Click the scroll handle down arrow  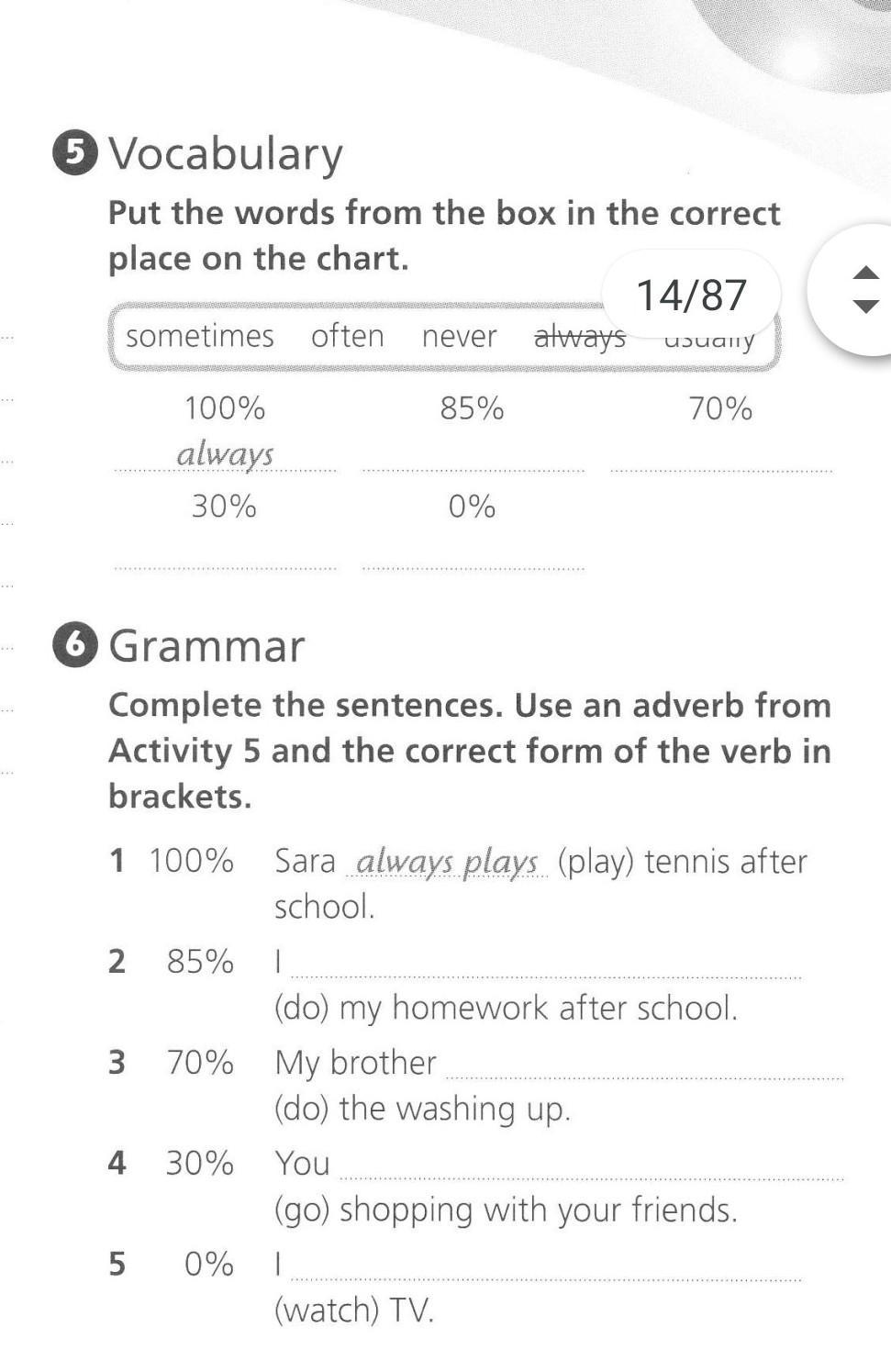(865, 306)
